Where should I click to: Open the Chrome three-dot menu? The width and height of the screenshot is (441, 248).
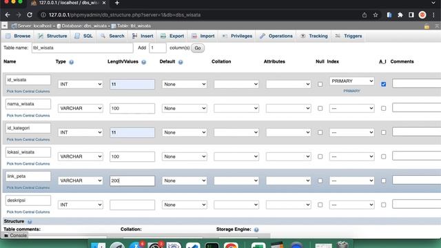click(x=433, y=15)
